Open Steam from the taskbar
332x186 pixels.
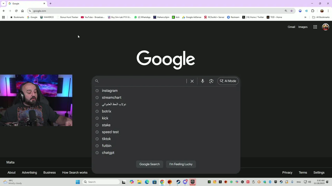[178, 182]
